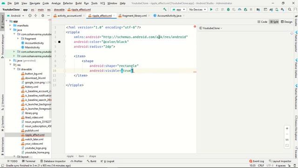Viewport: 298px width, 168px height.
Task: Click the Apply Changes toolbar icon
Action: (x=217, y=9)
